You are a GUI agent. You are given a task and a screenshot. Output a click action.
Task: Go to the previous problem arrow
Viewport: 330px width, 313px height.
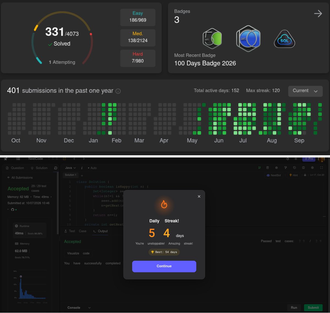[74, 159]
